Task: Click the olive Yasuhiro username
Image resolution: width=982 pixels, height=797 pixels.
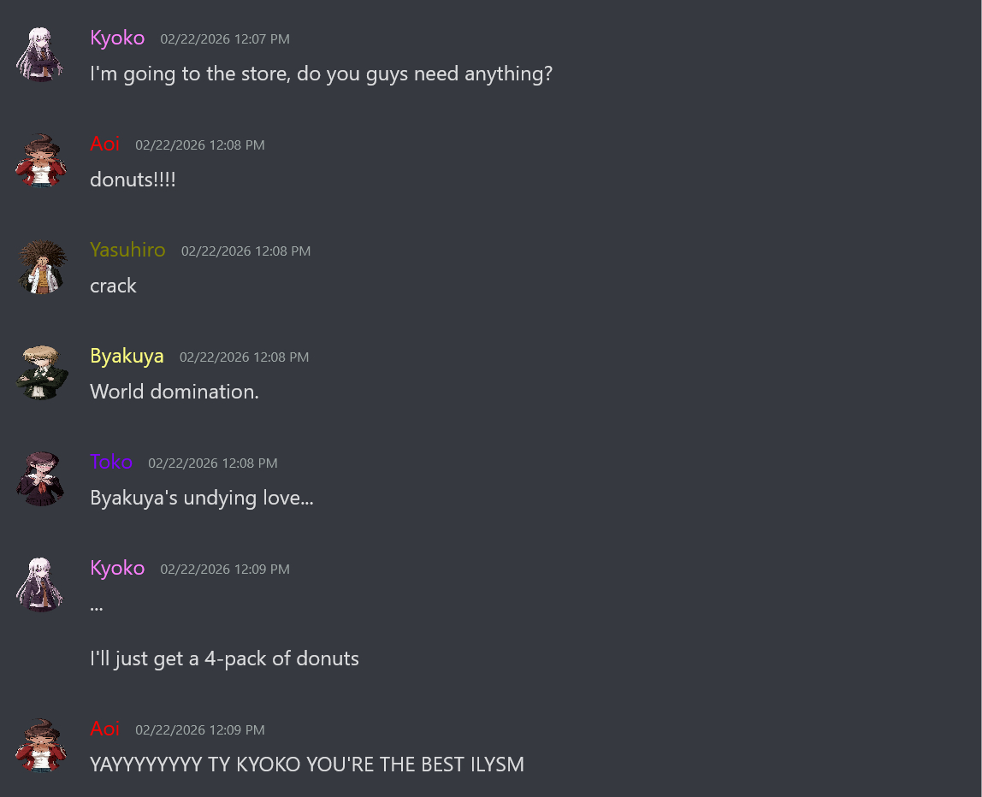Action: (x=127, y=250)
